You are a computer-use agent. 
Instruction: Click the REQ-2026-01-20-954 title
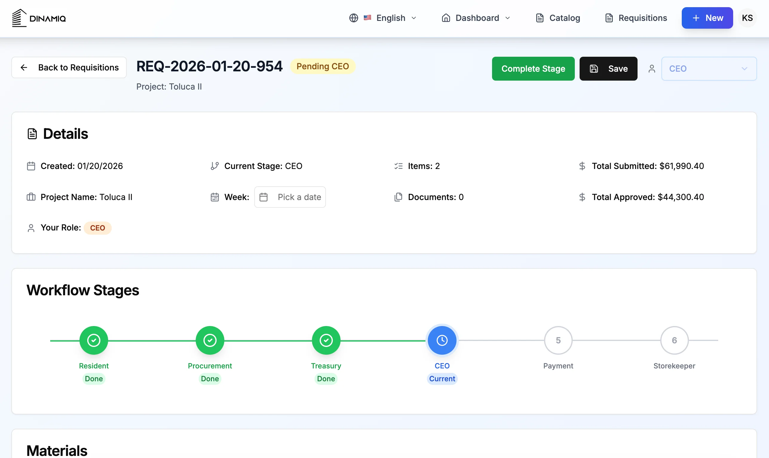pyautogui.click(x=209, y=66)
